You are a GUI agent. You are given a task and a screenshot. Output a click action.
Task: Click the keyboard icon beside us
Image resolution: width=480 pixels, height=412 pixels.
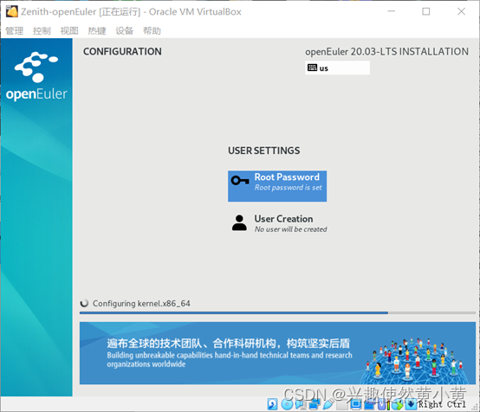click(x=312, y=68)
